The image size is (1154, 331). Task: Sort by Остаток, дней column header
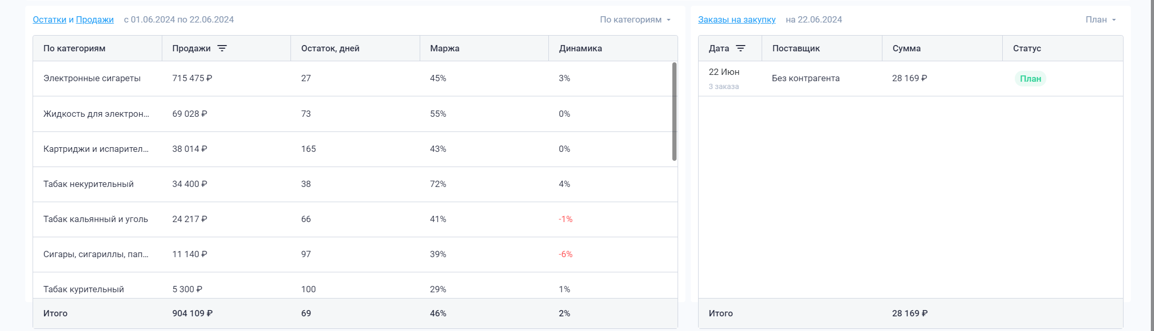(330, 48)
